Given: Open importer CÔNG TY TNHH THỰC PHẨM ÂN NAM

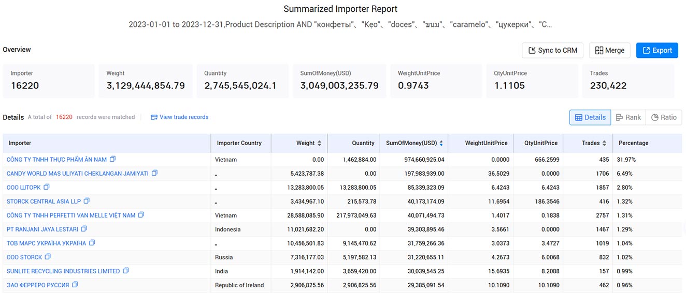Looking at the screenshot, I should (x=56, y=160).
